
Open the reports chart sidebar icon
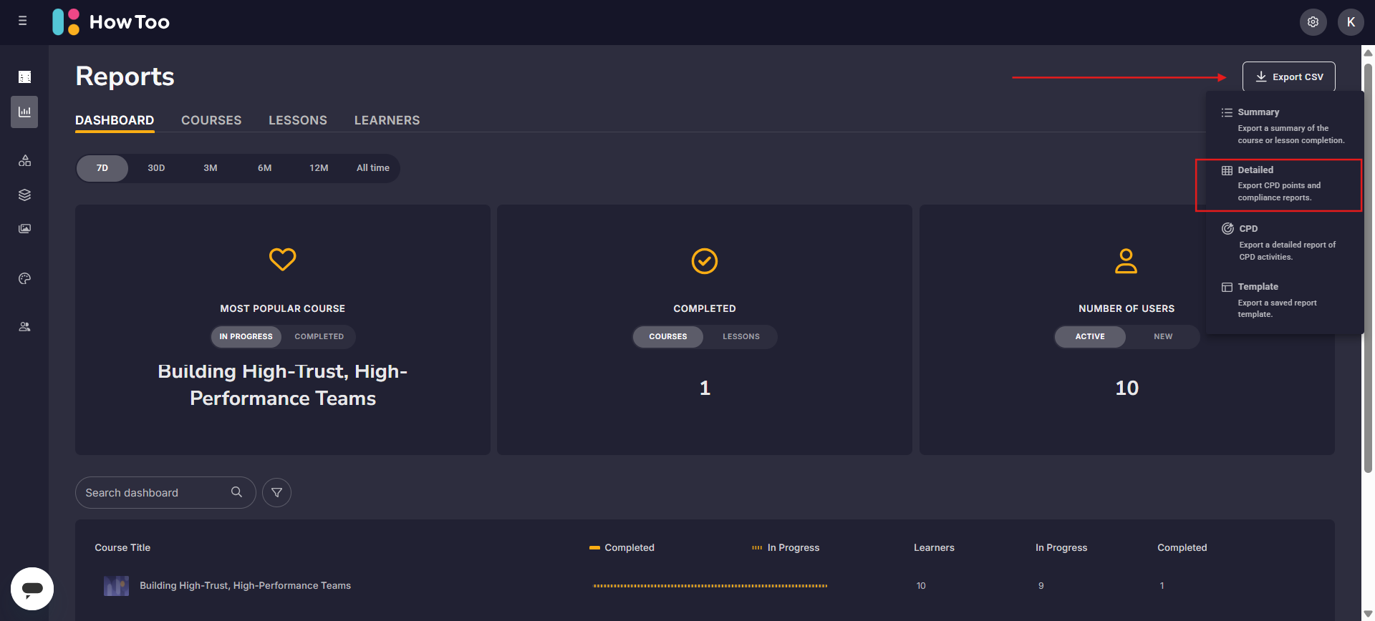24,112
